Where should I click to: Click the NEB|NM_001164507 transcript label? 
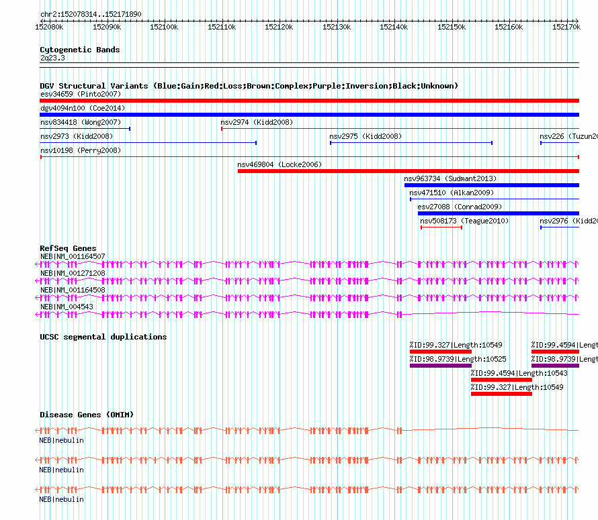click(73, 257)
